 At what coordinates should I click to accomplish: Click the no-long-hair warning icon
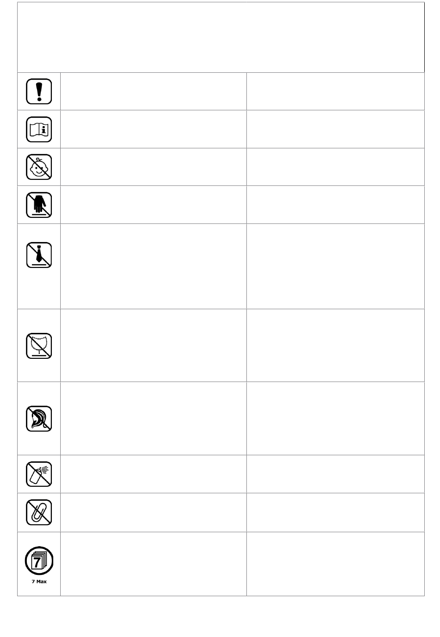coord(39,419)
